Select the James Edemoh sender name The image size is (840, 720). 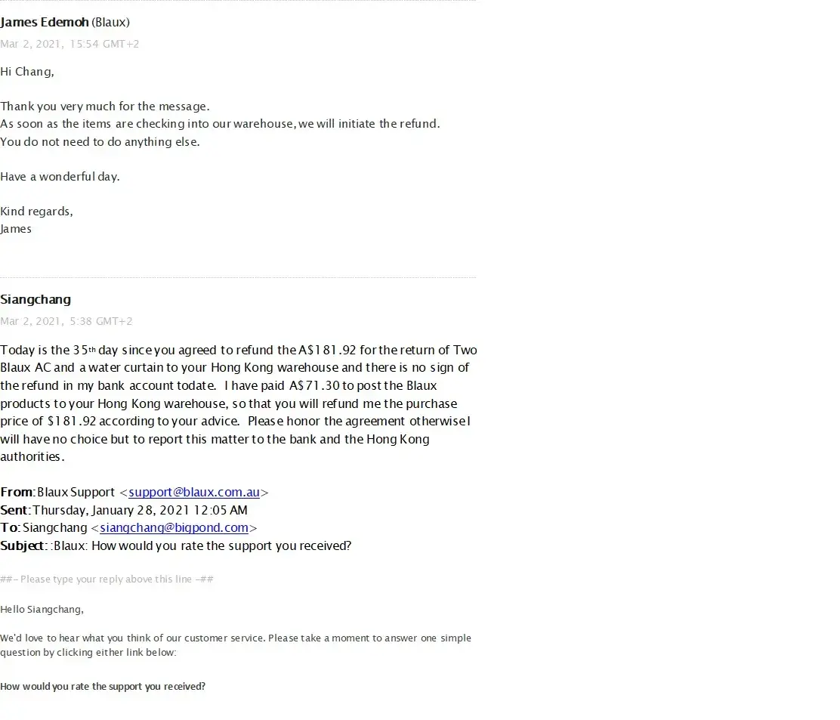45,23
